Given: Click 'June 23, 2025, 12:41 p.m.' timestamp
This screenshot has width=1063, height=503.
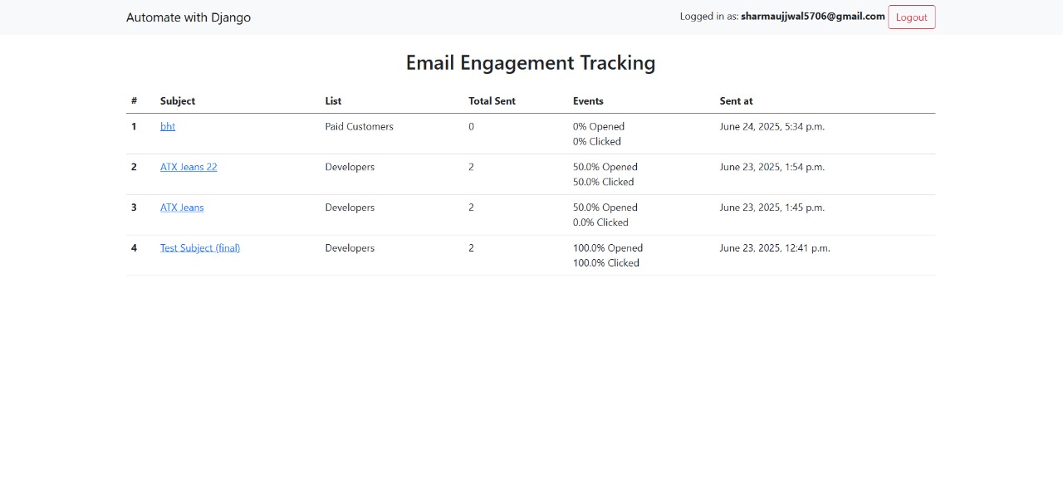Looking at the screenshot, I should tap(775, 248).
